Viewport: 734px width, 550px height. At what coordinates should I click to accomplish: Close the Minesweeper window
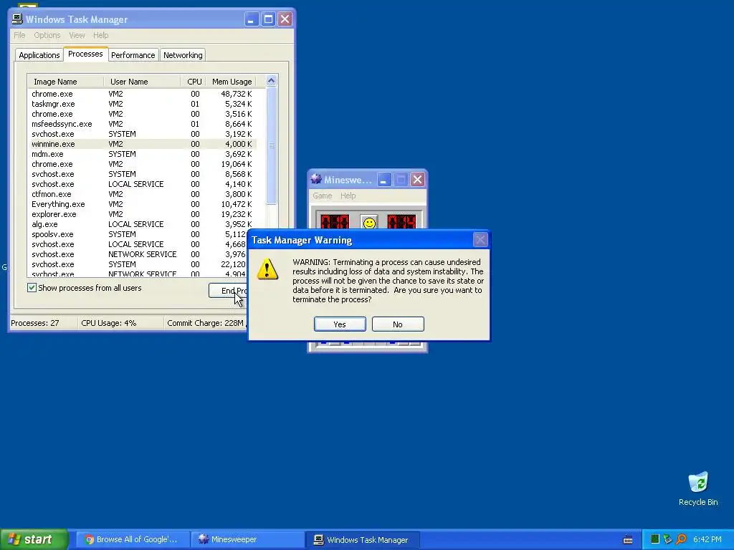(418, 180)
